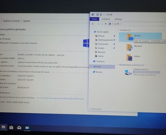Image resolution: width=166 pixels, height=135 pixels.
Task: Open the Microsoft license terms link
Action: [x=60, y=98]
